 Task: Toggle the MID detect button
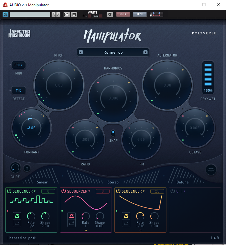point(19,90)
